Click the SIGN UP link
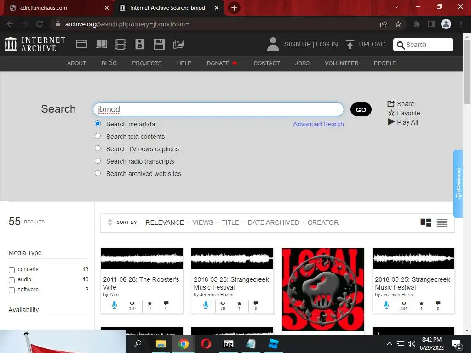Viewport: 471px width, 353px height. (x=298, y=44)
